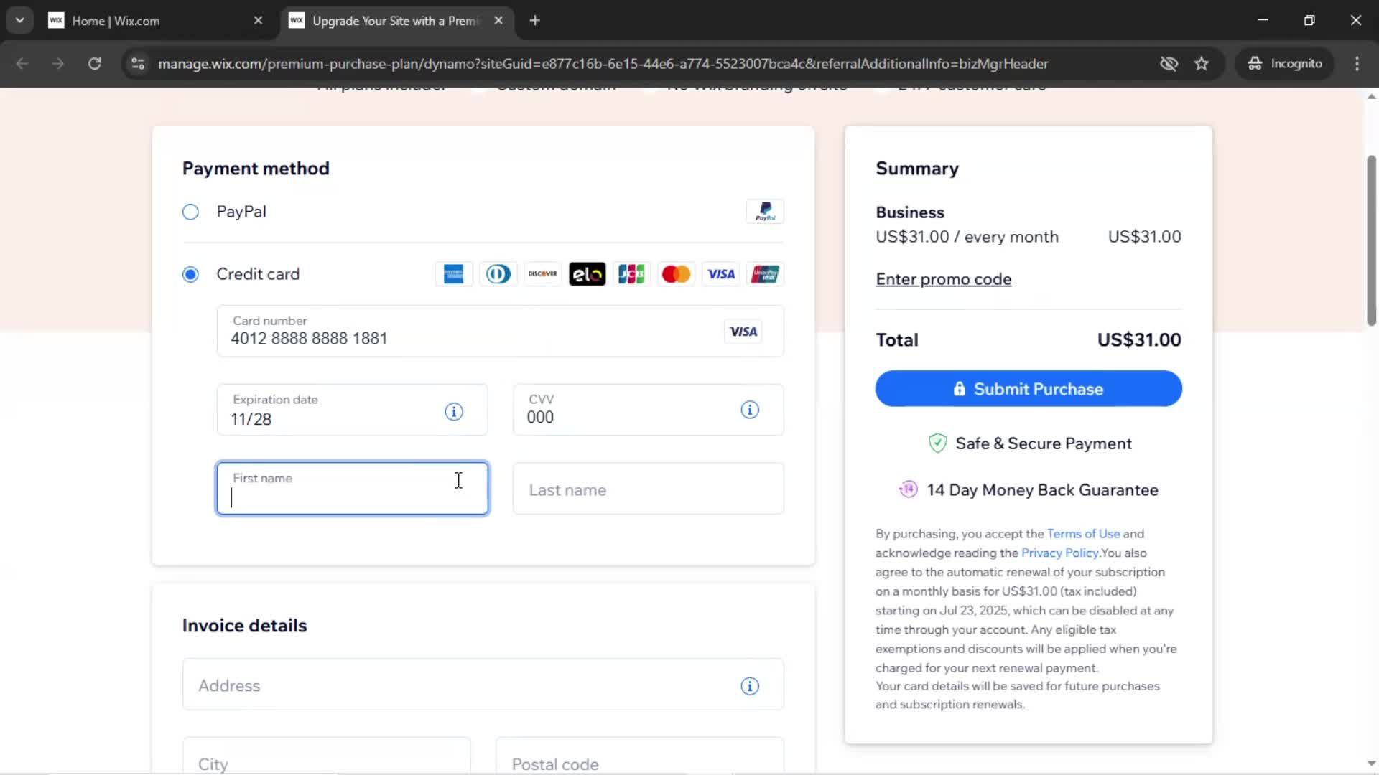
Task: Open the Chrome three-dot menu
Action: tap(1357, 64)
